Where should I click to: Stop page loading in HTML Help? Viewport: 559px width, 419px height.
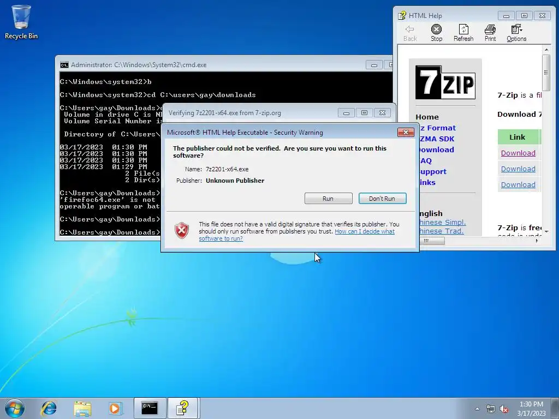click(x=436, y=33)
